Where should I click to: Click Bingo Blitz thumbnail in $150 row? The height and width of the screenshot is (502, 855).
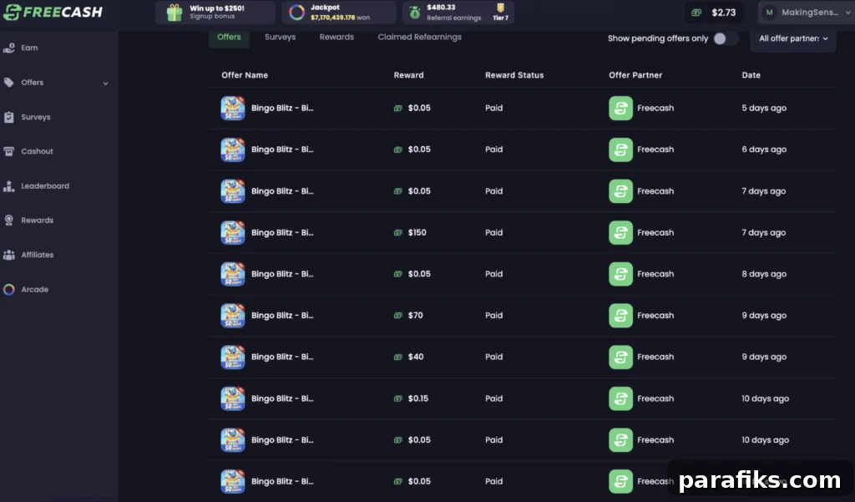[x=233, y=232]
